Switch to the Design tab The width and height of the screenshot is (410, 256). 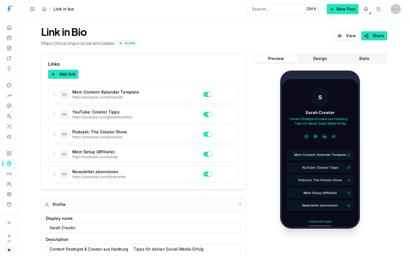[x=320, y=58]
